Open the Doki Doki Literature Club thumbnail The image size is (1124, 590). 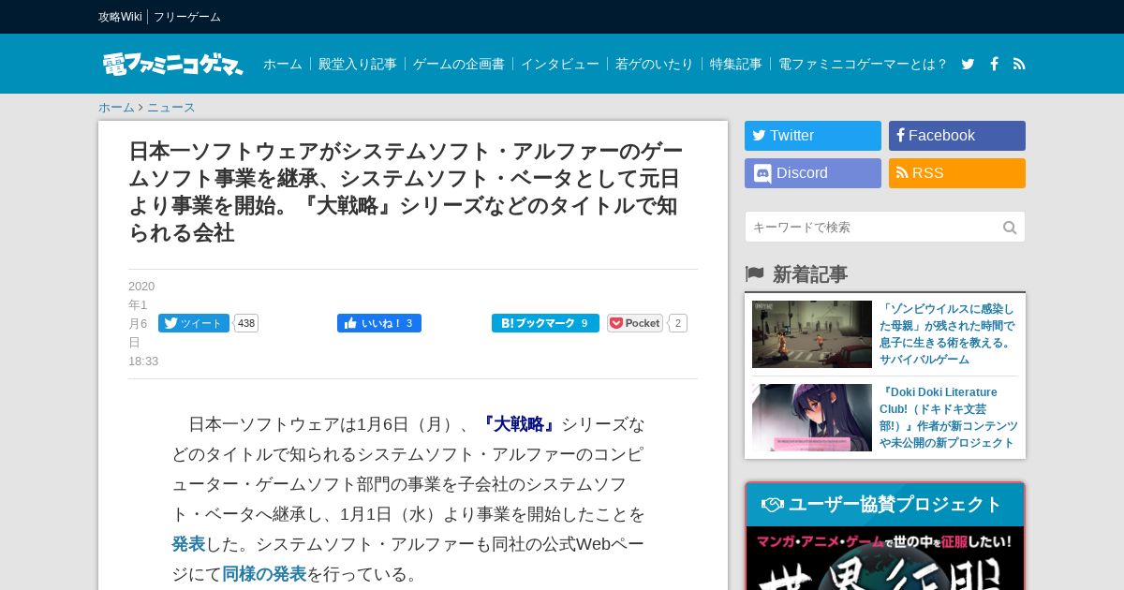[x=812, y=418]
